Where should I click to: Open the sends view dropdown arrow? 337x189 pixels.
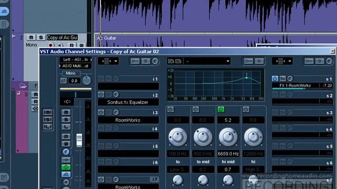tap(290, 61)
